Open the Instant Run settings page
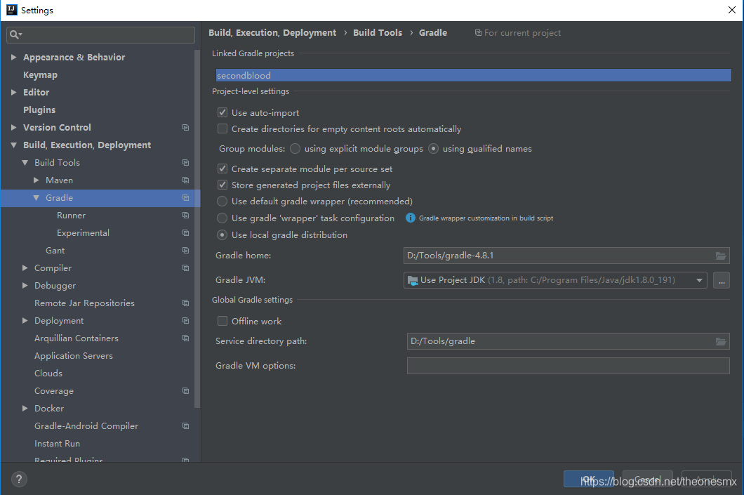The height and width of the screenshot is (495, 744). point(57,444)
